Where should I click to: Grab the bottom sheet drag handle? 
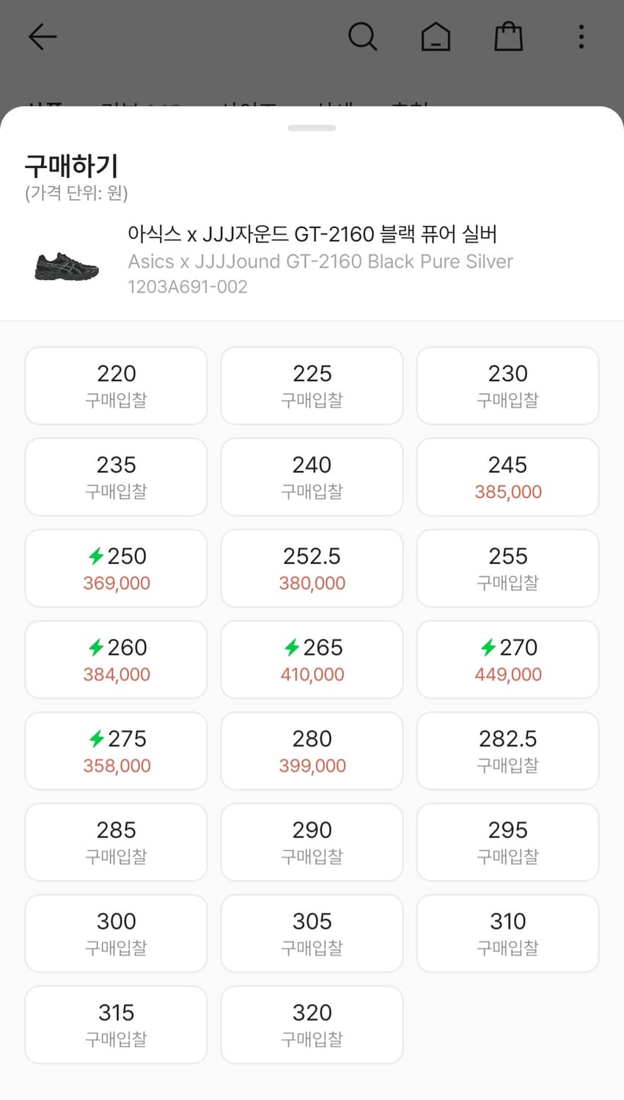click(x=312, y=128)
